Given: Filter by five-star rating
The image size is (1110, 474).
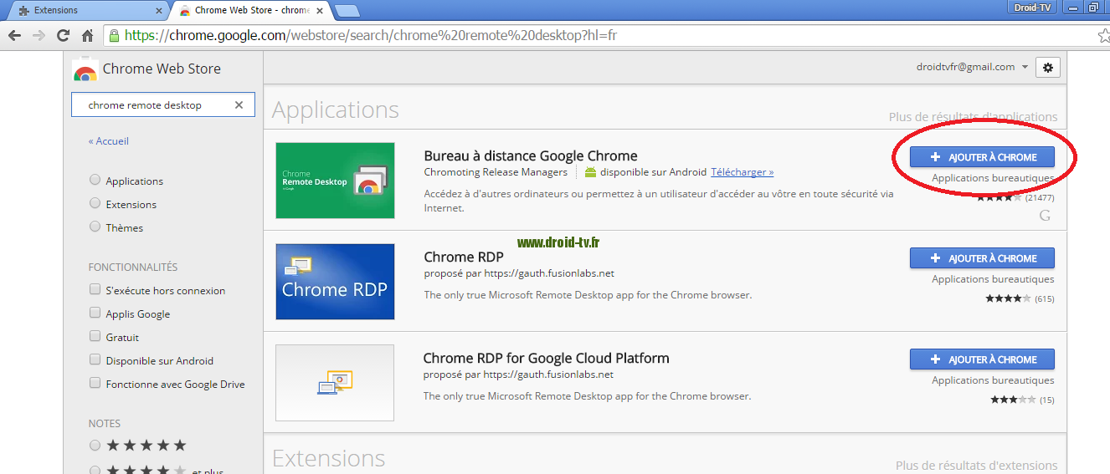Looking at the screenshot, I should pyautogui.click(x=95, y=446).
